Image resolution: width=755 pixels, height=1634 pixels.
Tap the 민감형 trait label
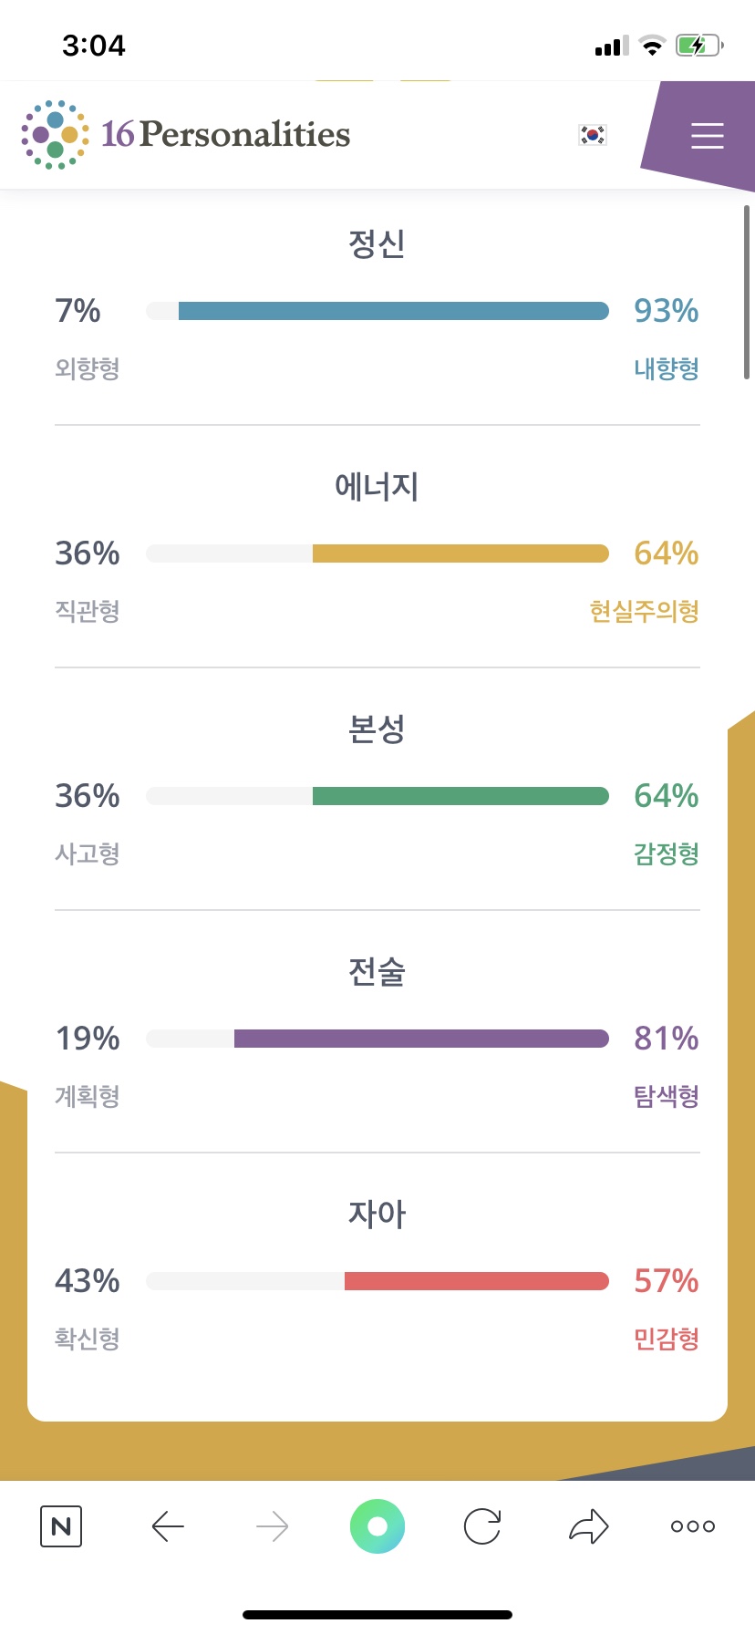(667, 1339)
